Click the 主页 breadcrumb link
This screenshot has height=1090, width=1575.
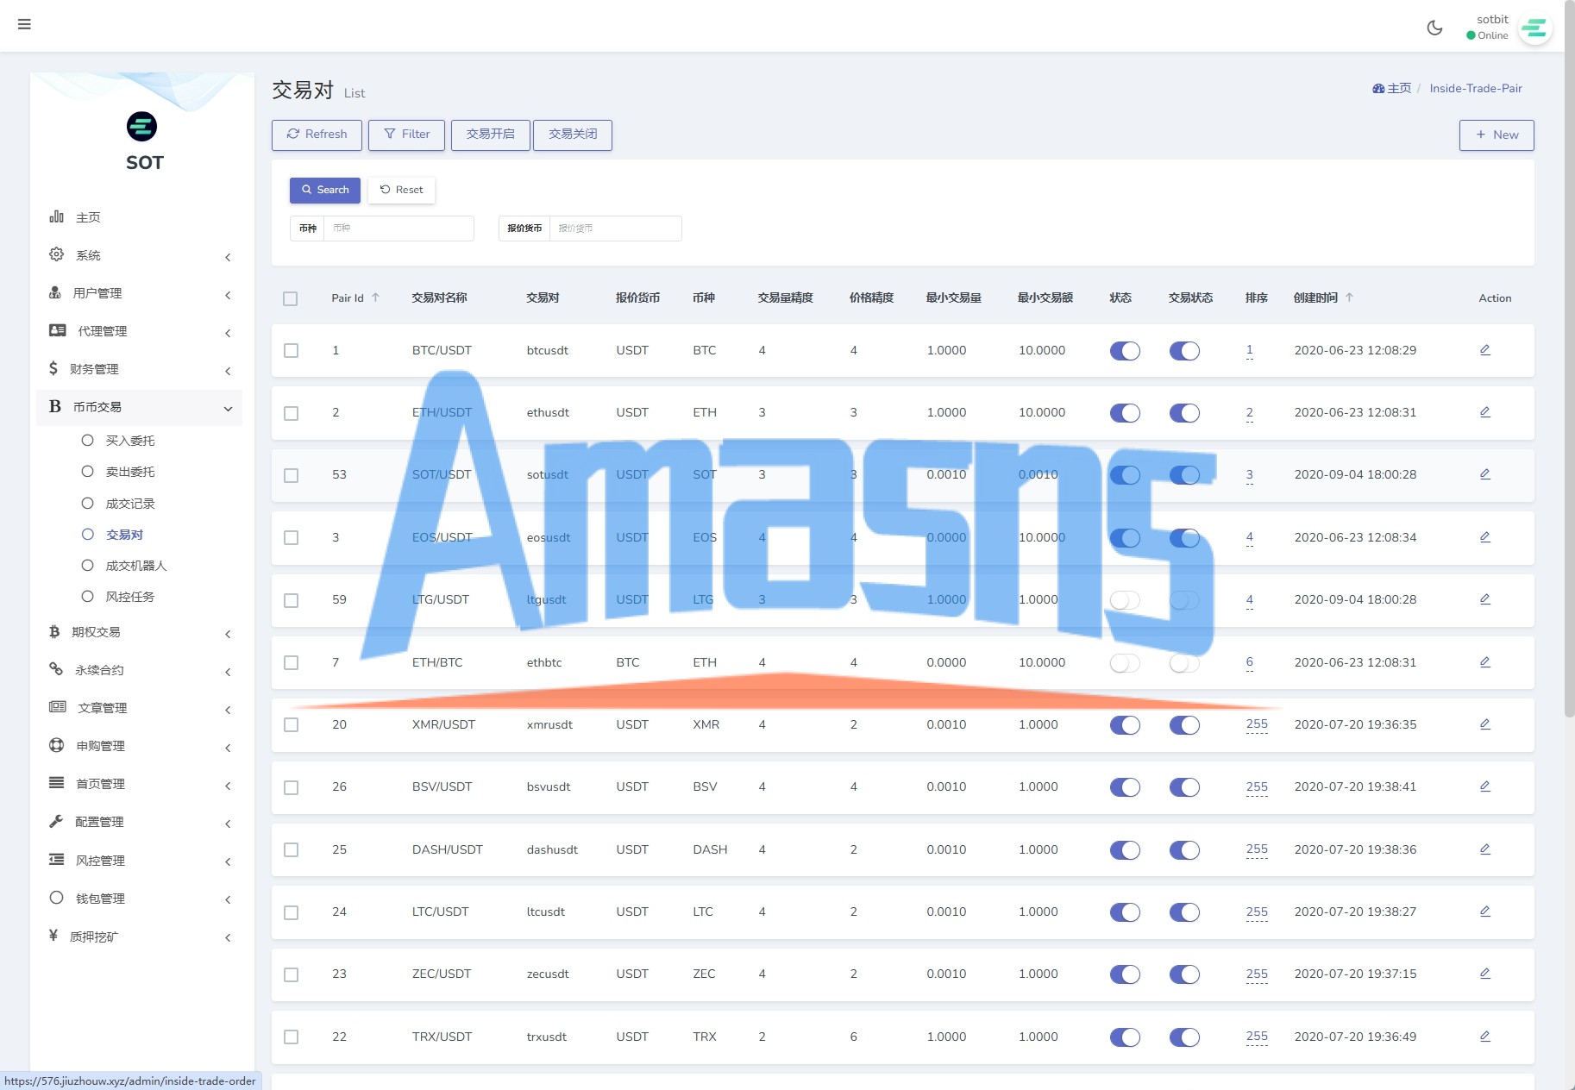[x=1392, y=88]
